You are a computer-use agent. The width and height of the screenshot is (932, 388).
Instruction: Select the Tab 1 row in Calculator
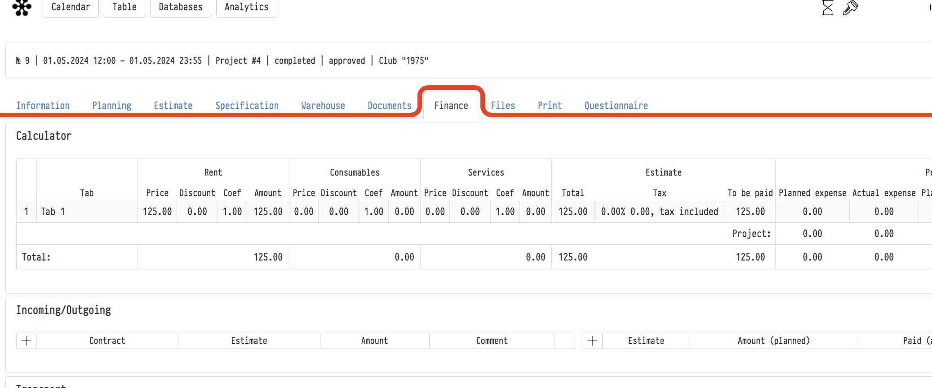[53, 212]
